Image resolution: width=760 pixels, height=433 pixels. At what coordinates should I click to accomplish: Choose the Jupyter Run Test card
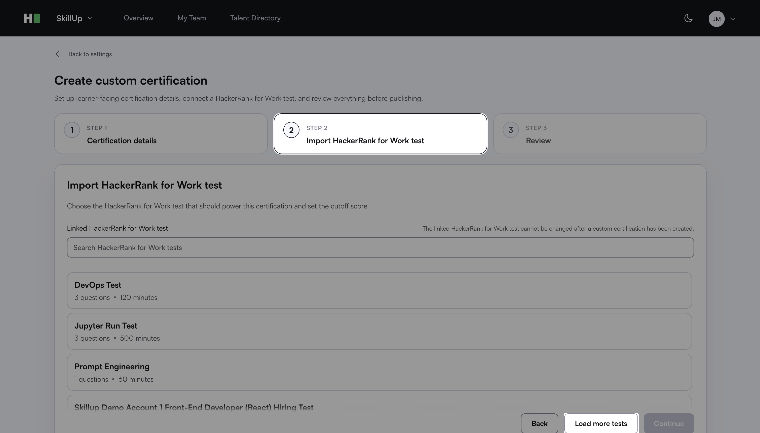(379, 331)
